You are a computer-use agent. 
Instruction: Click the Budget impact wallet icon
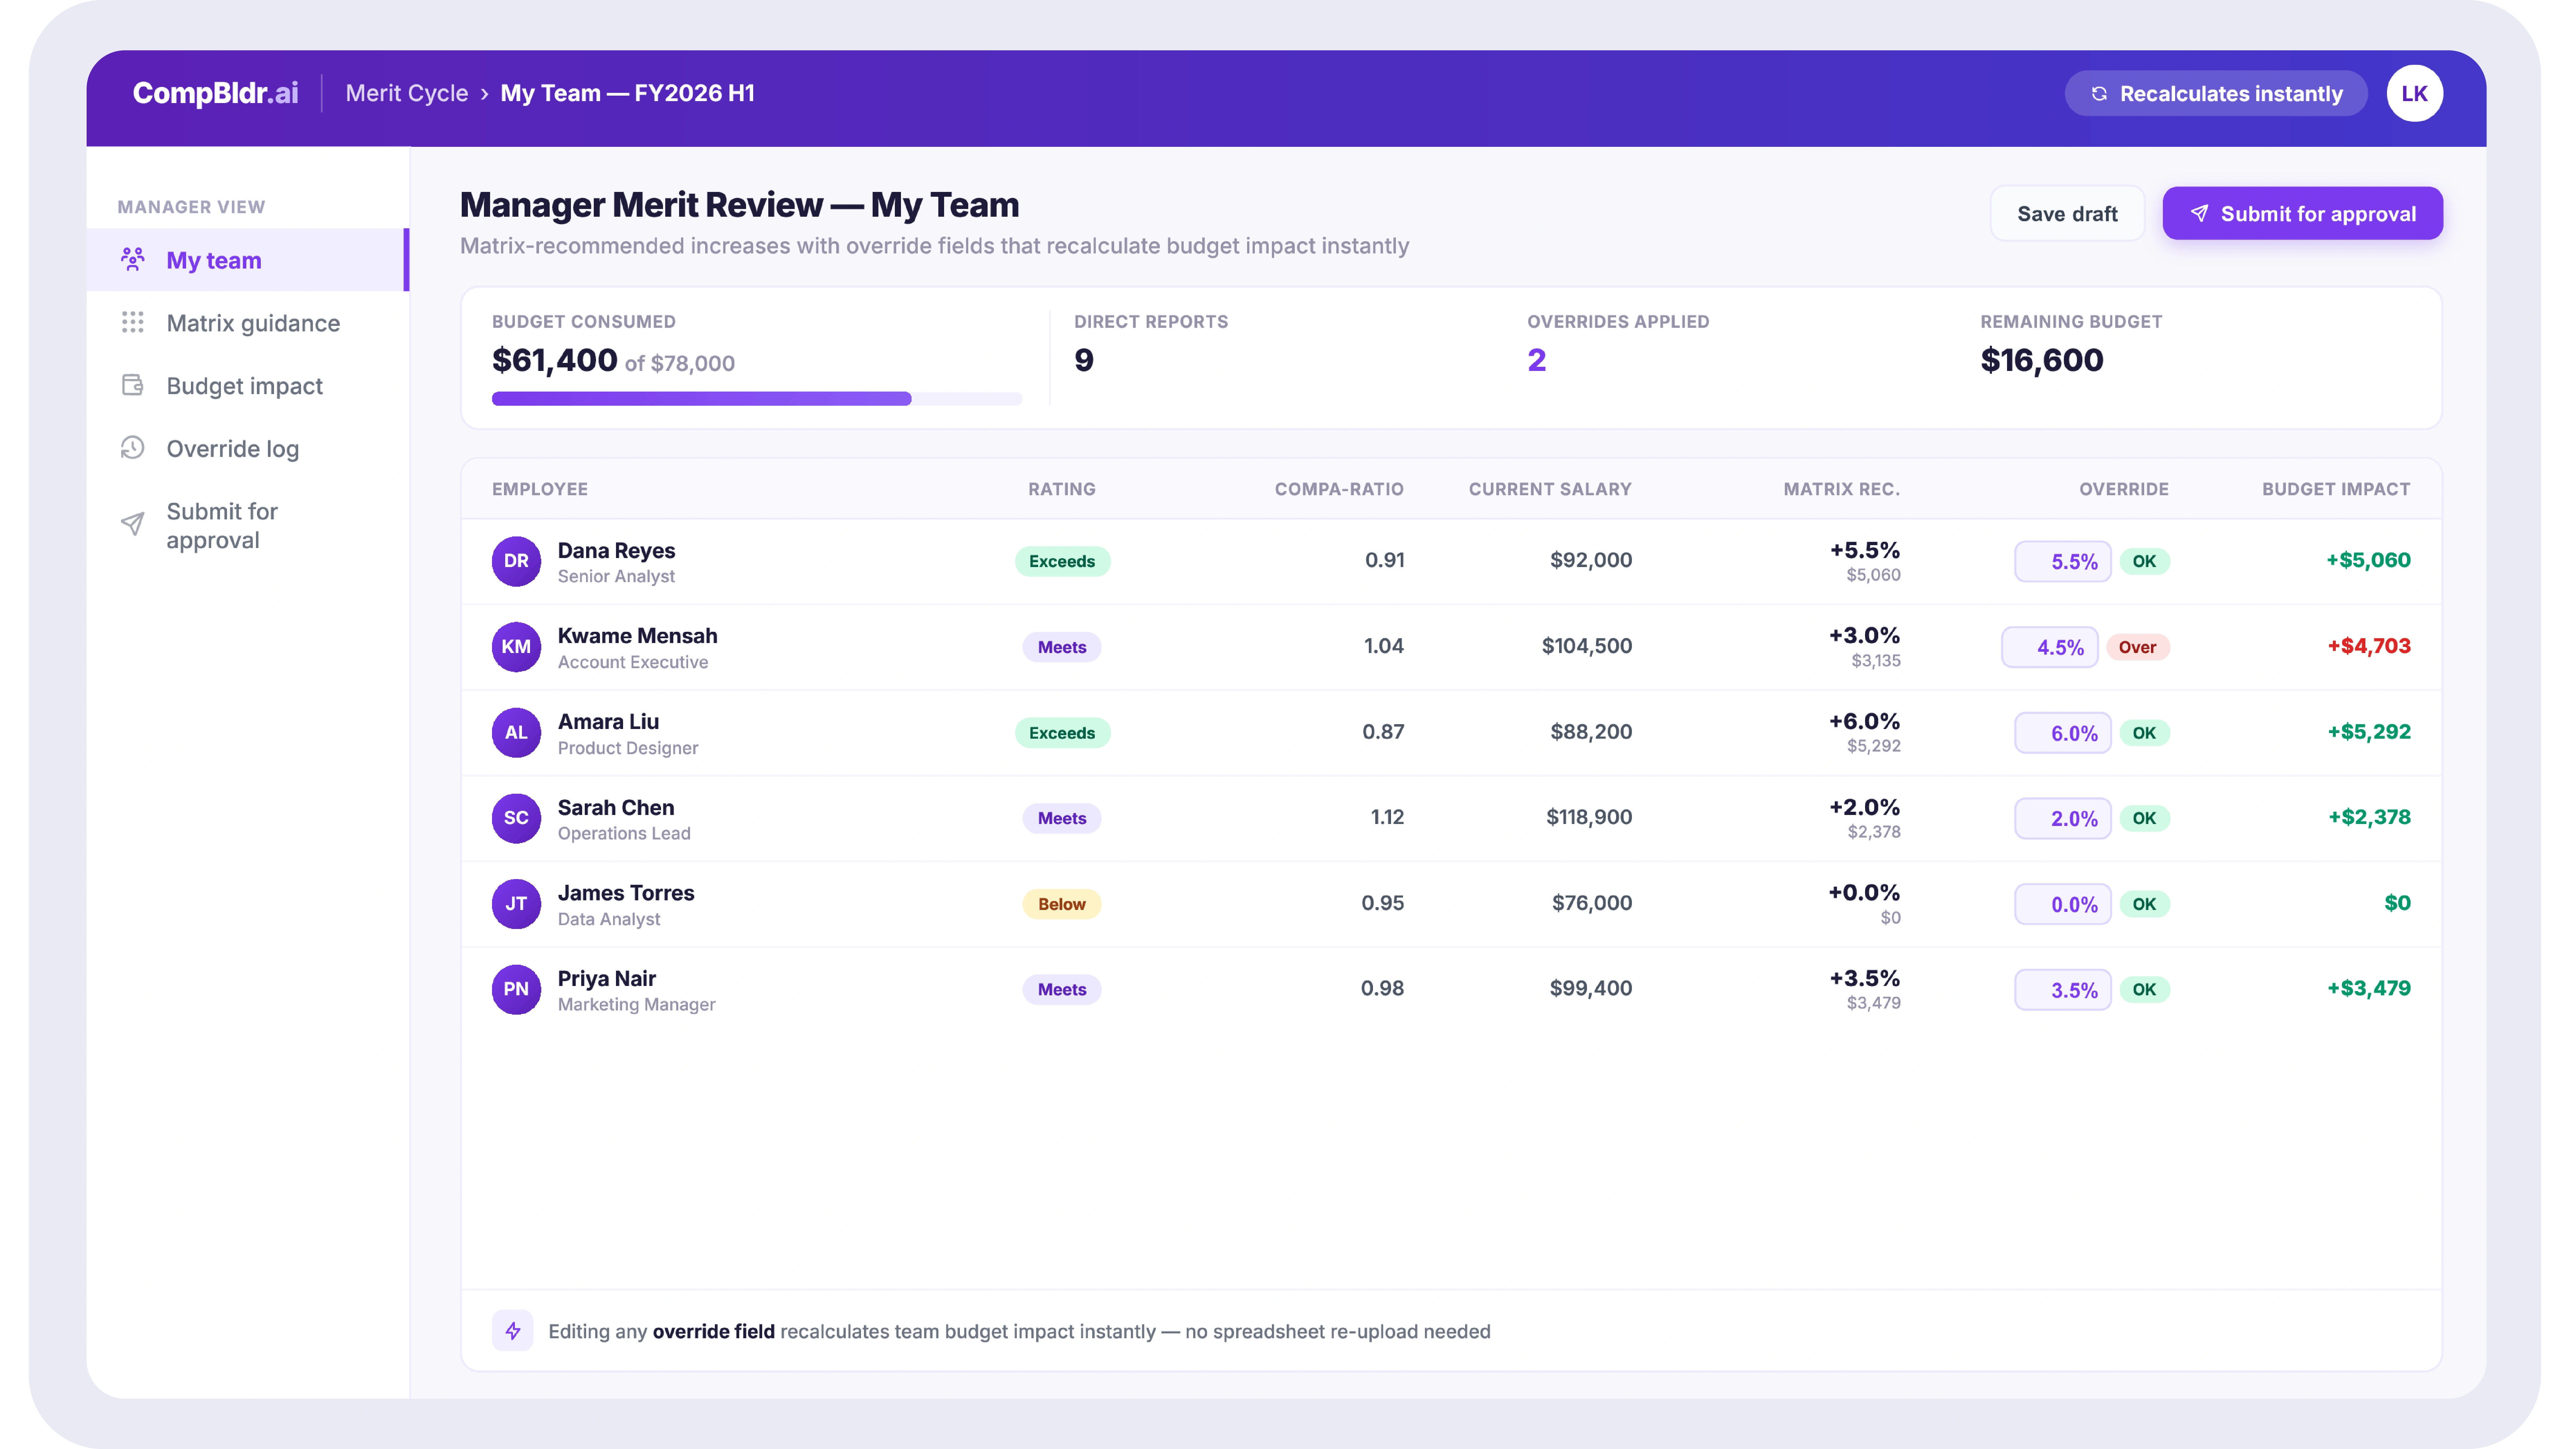[x=132, y=385]
